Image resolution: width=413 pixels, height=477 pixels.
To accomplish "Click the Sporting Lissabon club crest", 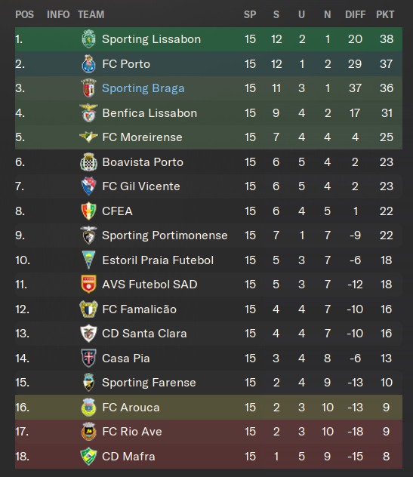I will pos(88,39).
